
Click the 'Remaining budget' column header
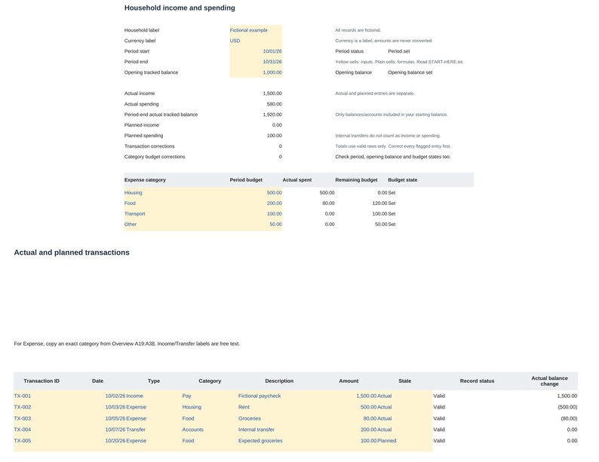click(x=356, y=180)
